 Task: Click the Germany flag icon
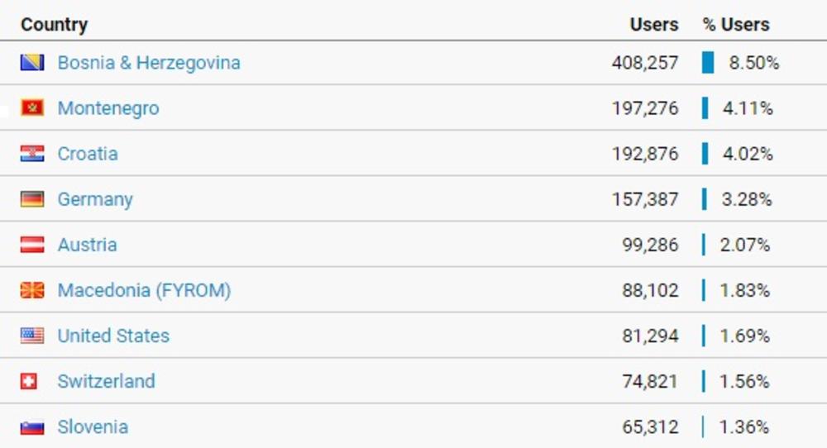(x=32, y=199)
